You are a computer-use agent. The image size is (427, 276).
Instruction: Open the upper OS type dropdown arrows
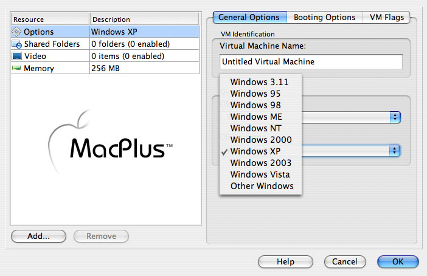395,117
